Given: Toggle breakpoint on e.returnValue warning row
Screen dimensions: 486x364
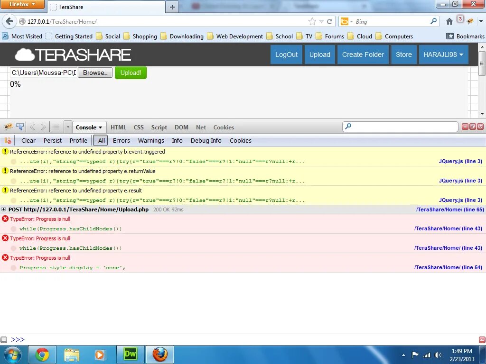Looking at the screenshot, I should (x=13, y=181).
